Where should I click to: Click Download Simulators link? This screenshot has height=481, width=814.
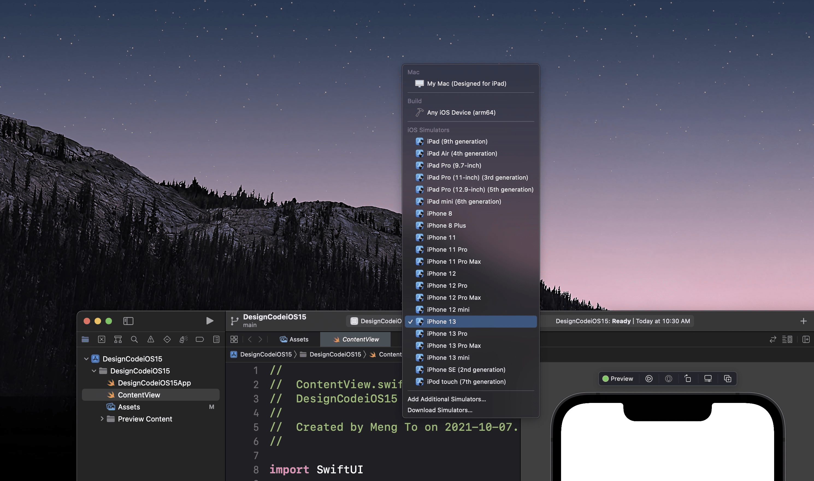coord(440,410)
